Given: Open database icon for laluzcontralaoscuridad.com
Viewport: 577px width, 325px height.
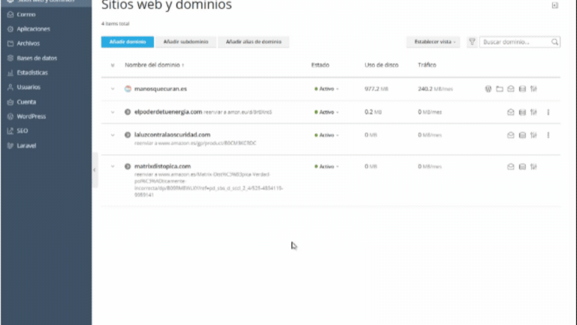Looking at the screenshot, I should [x=522, y=135].
